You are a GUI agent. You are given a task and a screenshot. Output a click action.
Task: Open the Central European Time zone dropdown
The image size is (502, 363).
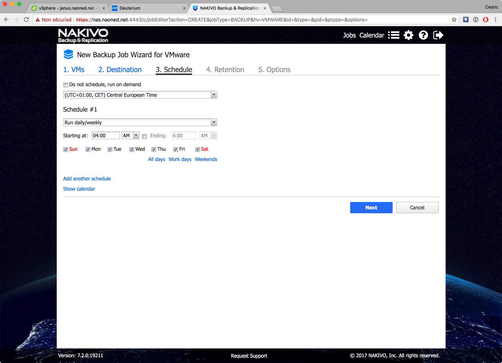pos(140,95)
